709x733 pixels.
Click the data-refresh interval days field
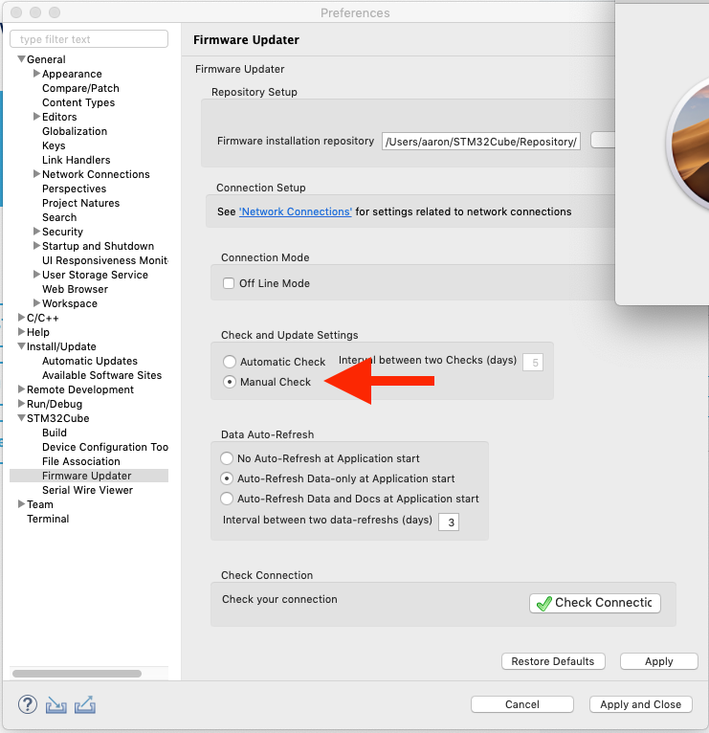(x=449, y=522)
